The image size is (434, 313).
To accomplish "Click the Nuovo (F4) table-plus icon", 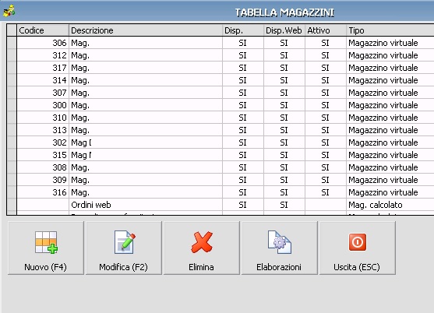I will [46, 242].
